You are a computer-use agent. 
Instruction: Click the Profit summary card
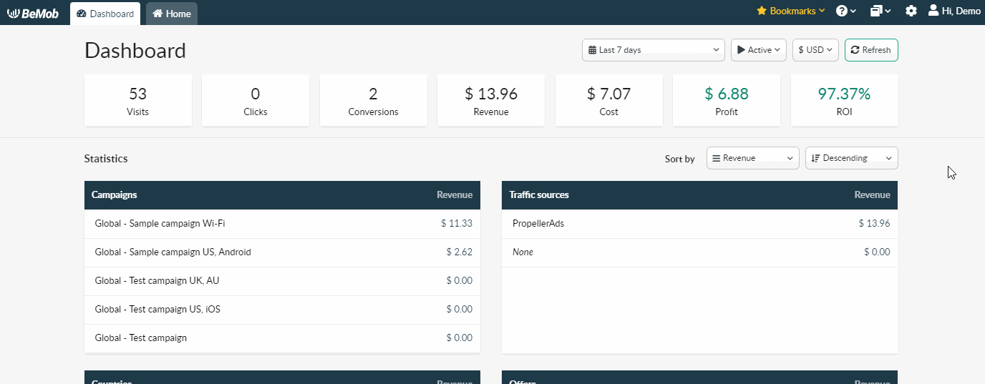pyautogui.click(x=726, y=101)
